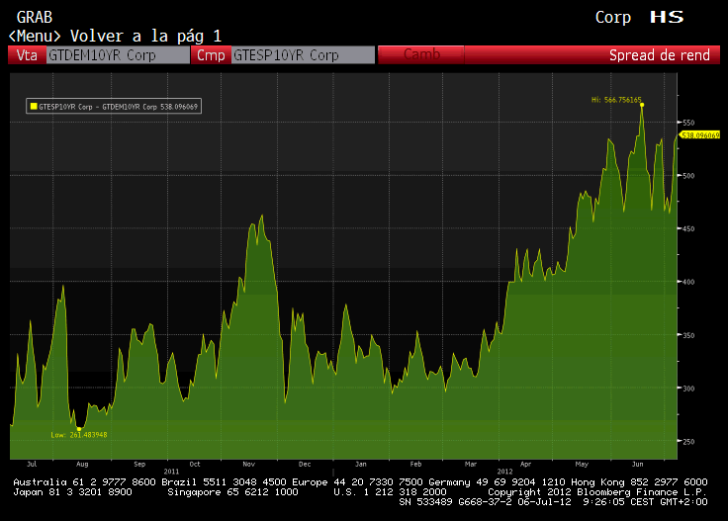Click the yellow legend swatch for GTESP10YR

34,106
